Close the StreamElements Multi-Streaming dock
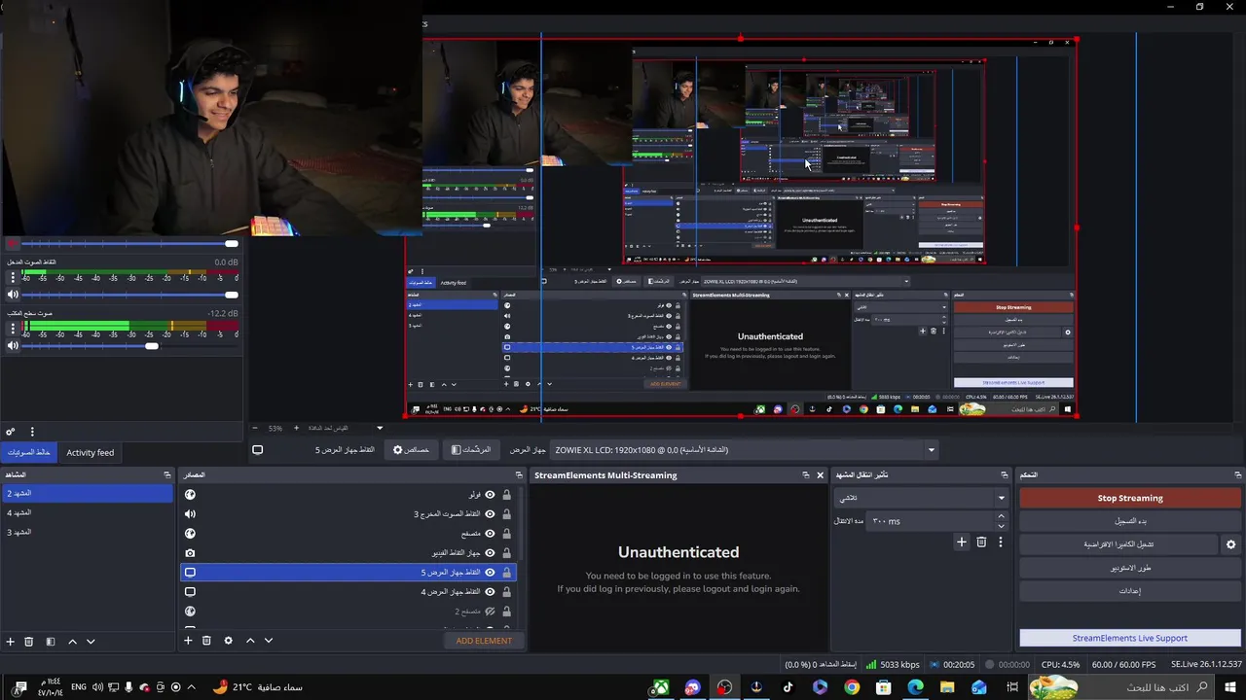The image size is (1246, 700). pyautogui.click(x=820, y=475)
